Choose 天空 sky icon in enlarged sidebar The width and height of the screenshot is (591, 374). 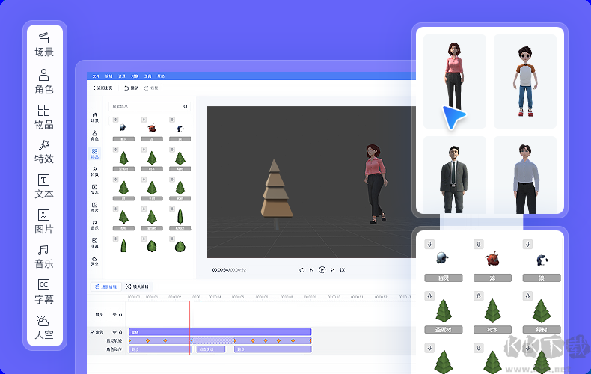click(44, 326)
